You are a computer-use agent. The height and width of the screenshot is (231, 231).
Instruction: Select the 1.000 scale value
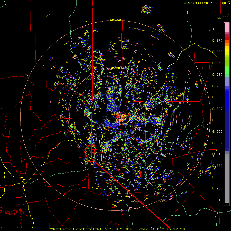[x=217, y=29]
